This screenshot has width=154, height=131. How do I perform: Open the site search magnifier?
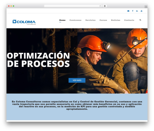(140, 20)
